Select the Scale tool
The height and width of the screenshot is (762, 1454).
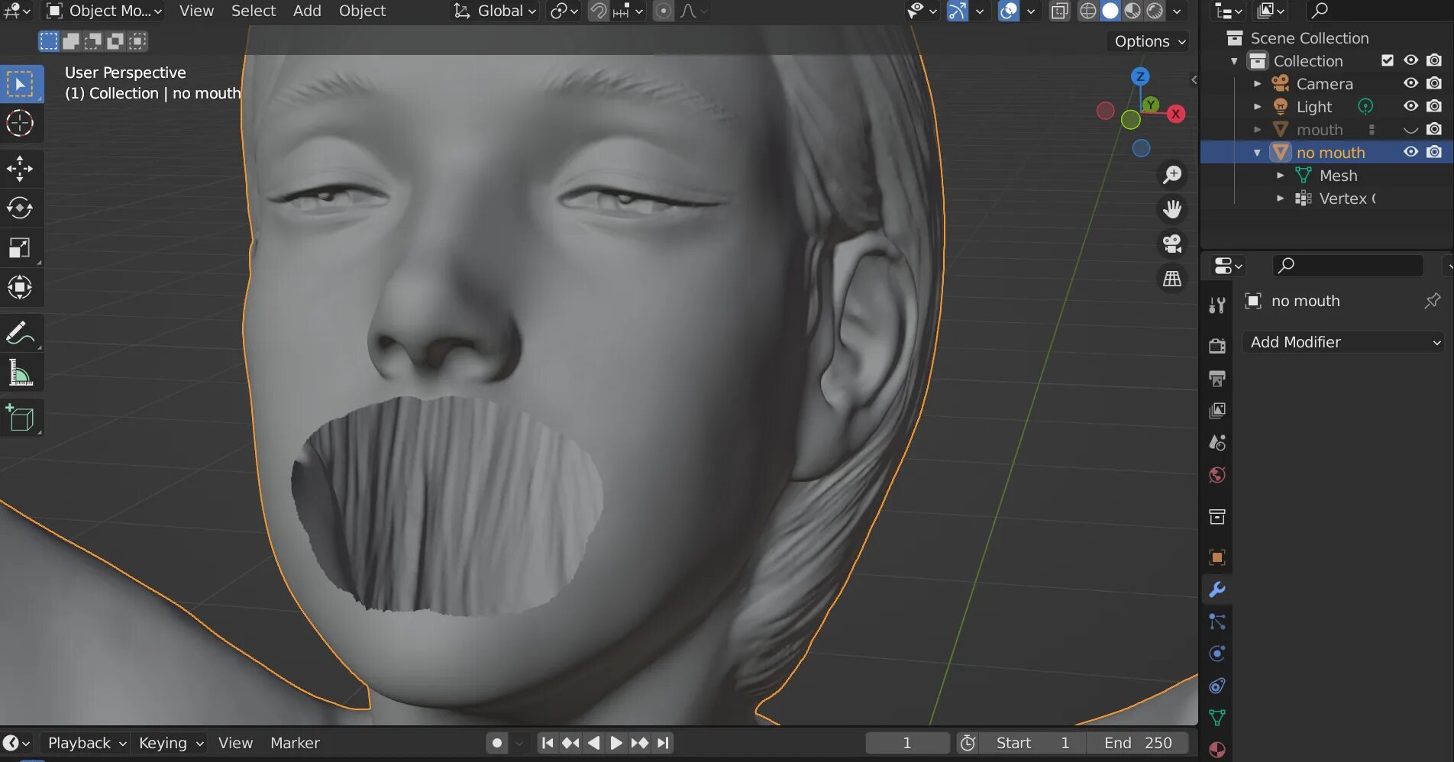tap(21, 247)
